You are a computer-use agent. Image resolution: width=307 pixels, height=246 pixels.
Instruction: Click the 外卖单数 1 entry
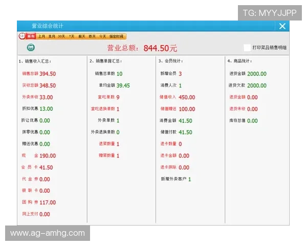108,120
